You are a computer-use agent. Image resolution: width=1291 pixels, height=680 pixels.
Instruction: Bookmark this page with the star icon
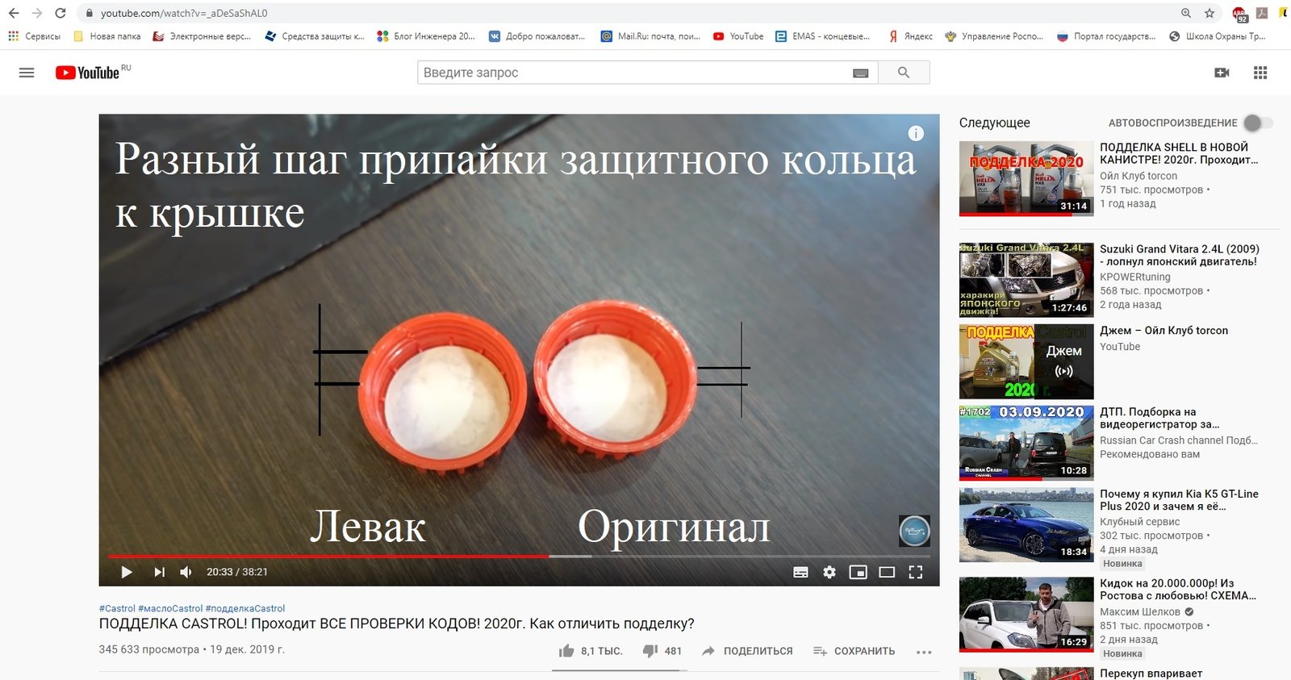click(x=1210, y=13)
